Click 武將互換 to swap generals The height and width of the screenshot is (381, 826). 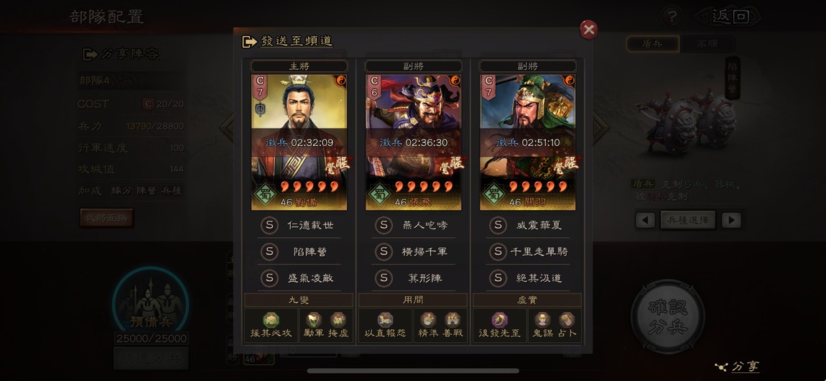tap(107, 218)
